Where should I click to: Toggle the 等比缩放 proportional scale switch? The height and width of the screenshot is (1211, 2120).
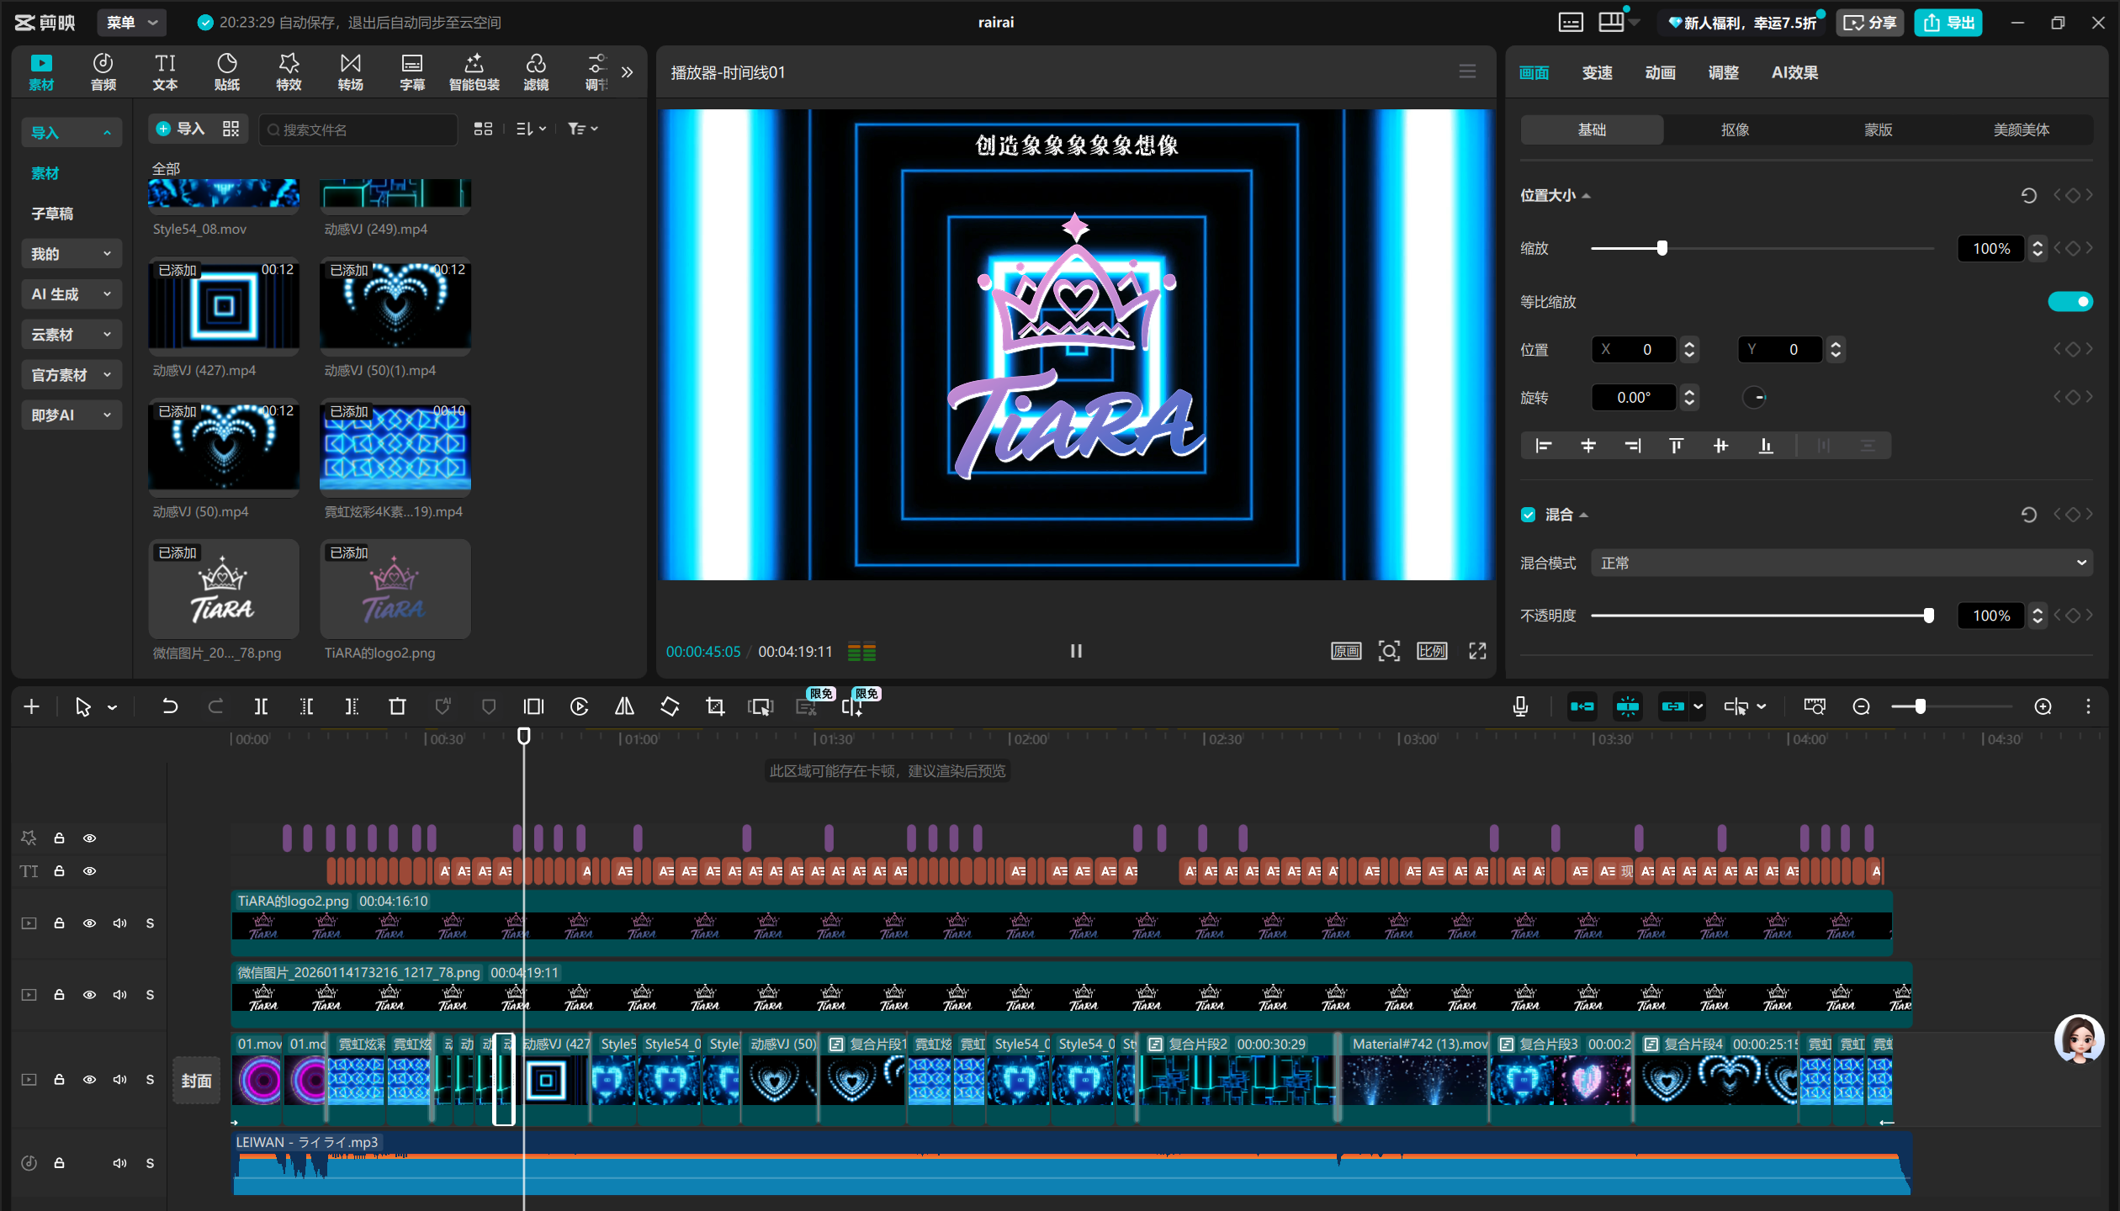tap(2070, 302)
